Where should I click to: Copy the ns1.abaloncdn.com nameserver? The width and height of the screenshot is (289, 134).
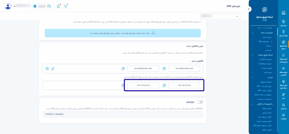click(164, 69)
